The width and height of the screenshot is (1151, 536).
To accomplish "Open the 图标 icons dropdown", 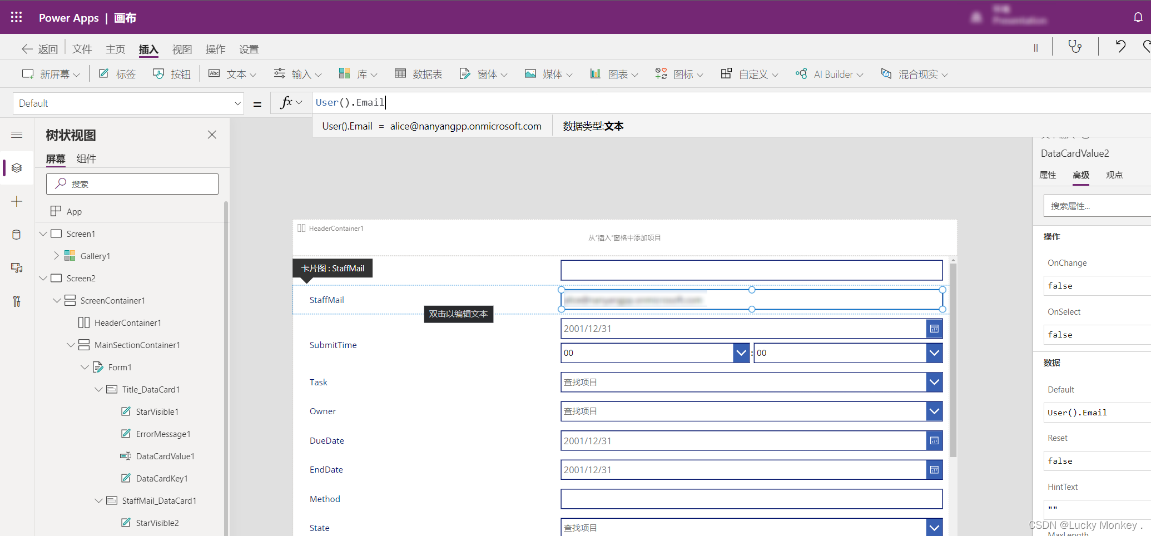I will (x=679, y=74).
